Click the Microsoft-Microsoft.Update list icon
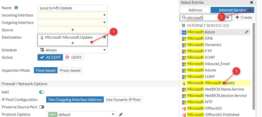 click(184, 83)
